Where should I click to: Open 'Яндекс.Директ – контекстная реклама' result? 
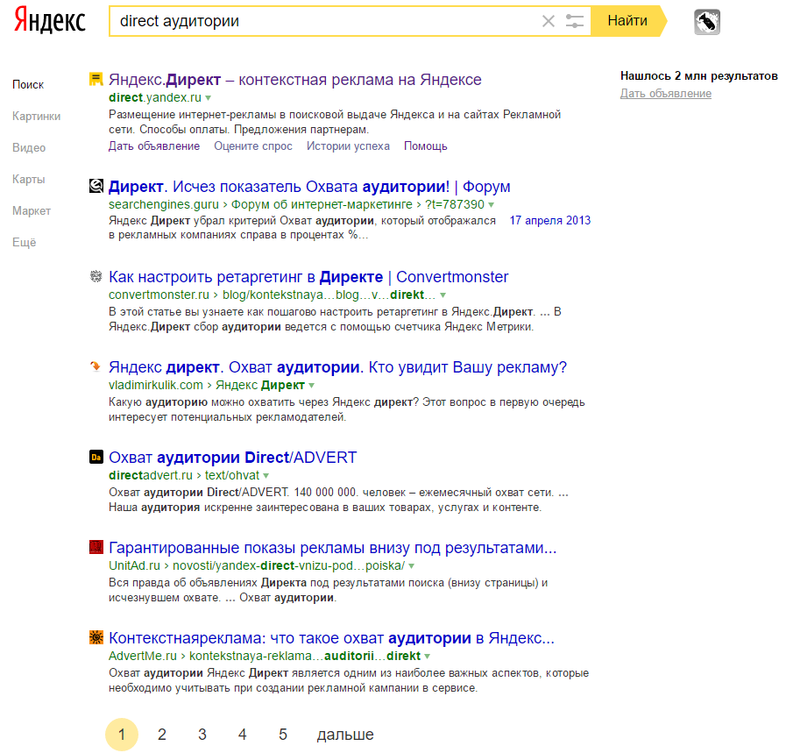(x=294, y=79)
